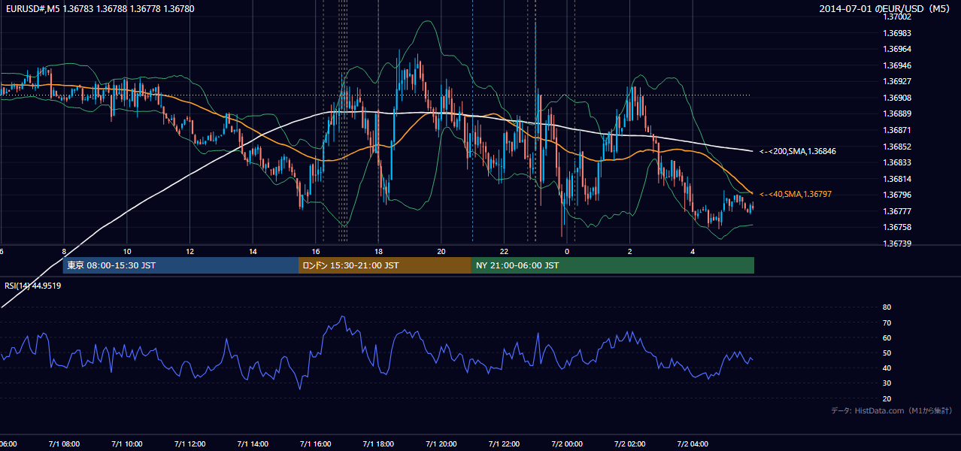Click hour tick 22 under the price chart

[x=505, y=251]
